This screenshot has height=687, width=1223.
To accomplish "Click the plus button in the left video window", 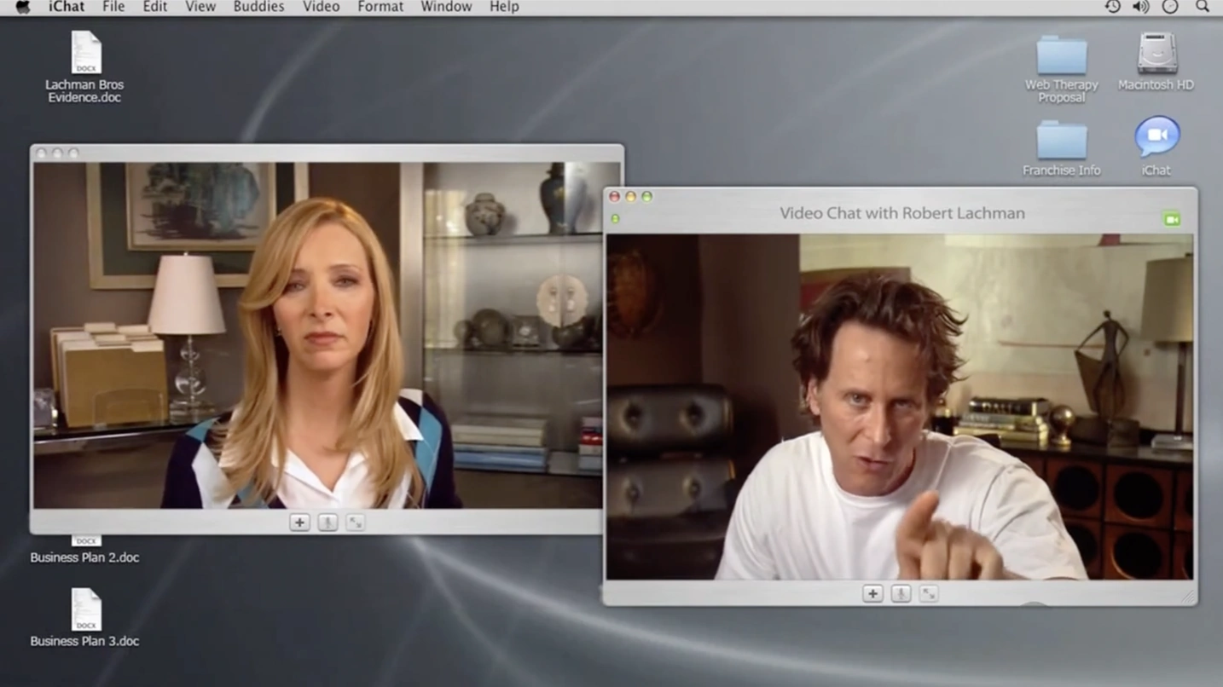I will click(299, 522).
